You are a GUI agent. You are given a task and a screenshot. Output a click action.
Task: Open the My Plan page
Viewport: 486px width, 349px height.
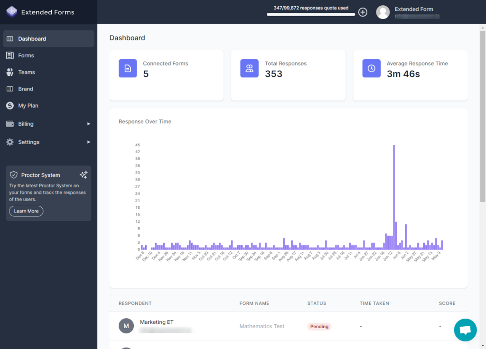(28, 106)
